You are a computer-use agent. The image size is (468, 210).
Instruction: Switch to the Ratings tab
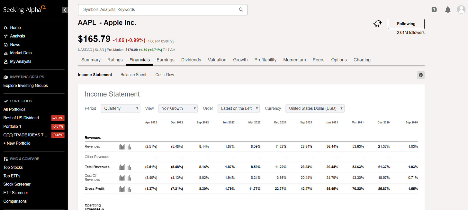115,60
